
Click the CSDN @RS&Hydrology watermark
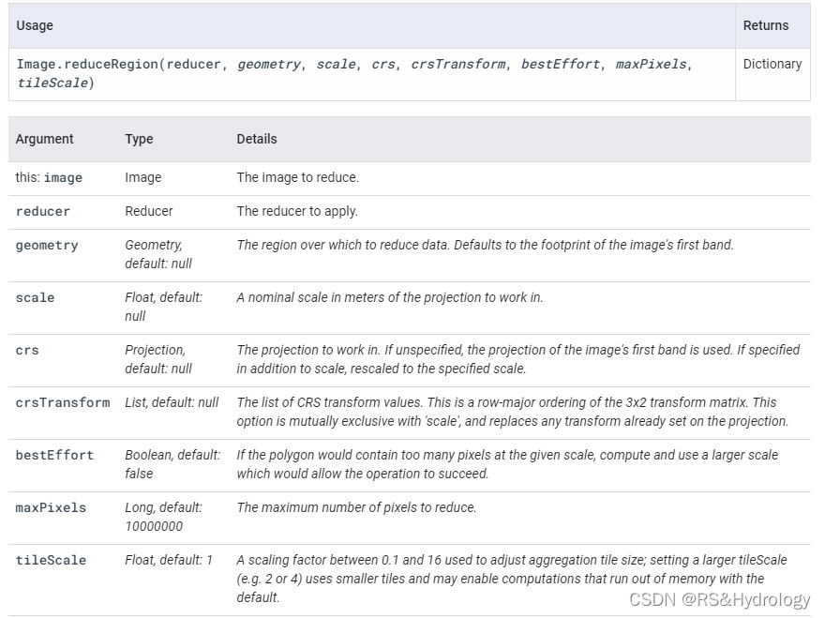(x=719, y=600)
